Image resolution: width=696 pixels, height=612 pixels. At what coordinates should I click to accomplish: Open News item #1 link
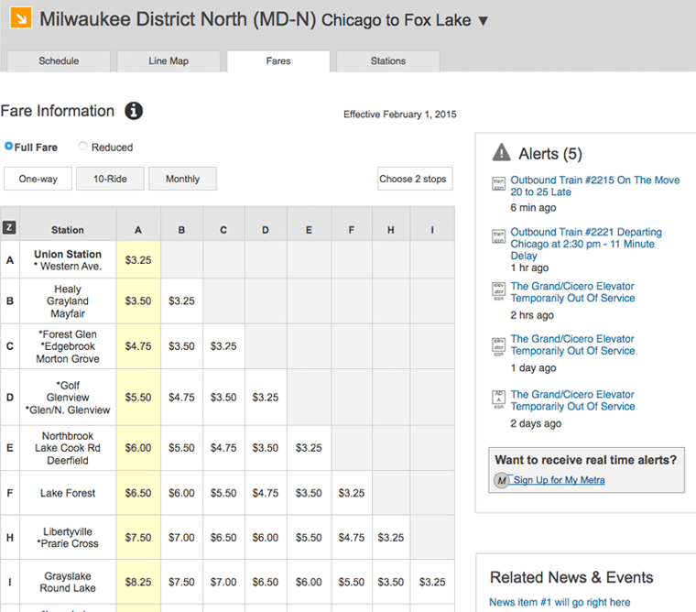click(560, 602)
